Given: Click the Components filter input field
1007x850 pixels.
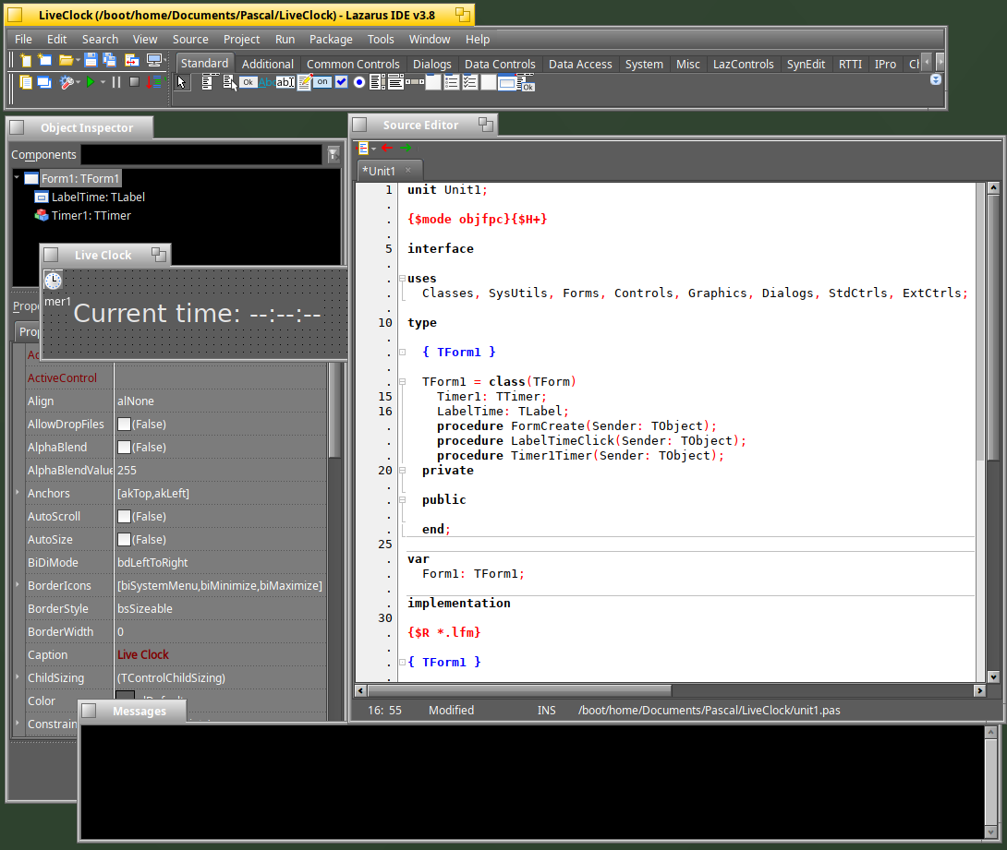Looking at the screenshot, I should [x=201, y=155].
